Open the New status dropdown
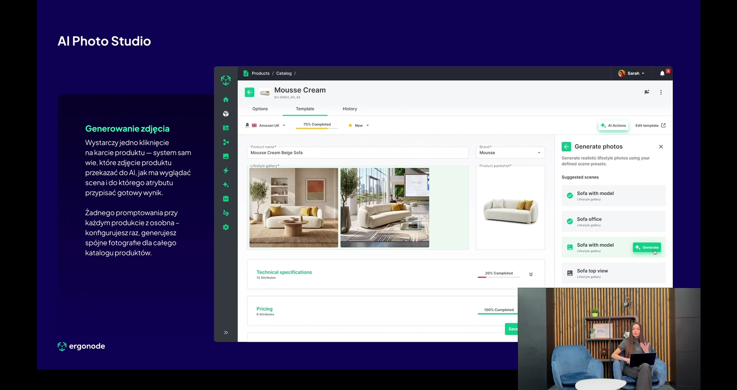 pos(359,126)
